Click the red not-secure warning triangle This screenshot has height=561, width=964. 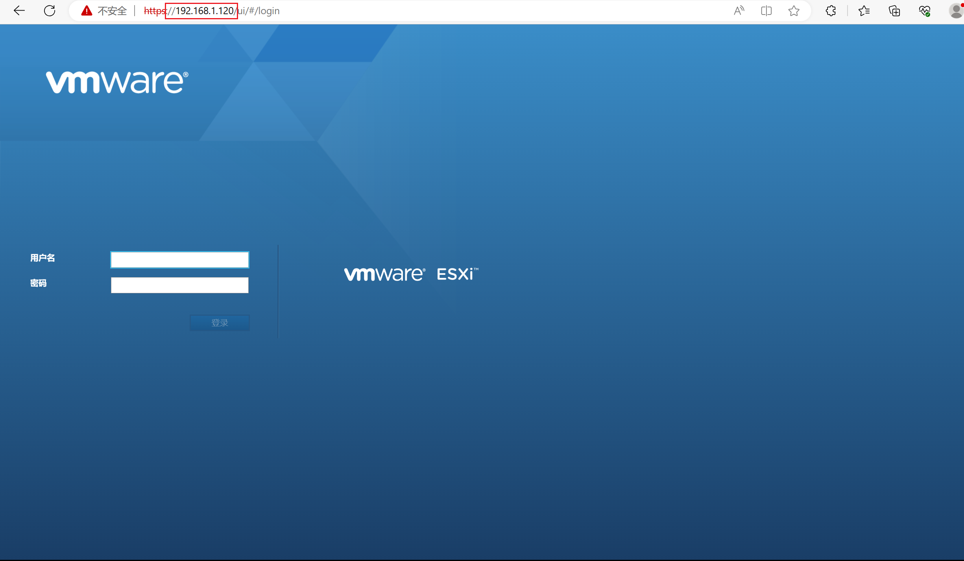(87, 11)
